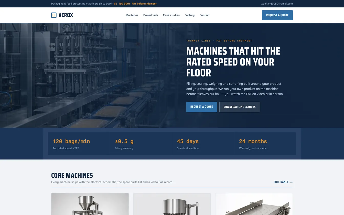
Task: Click the hero headline about rated speed
Action: [x=233, y=62]
